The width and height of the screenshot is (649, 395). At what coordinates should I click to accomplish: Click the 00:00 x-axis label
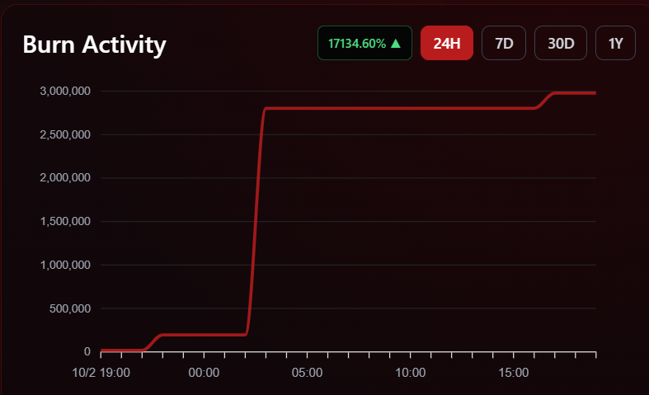click(204, 373)
